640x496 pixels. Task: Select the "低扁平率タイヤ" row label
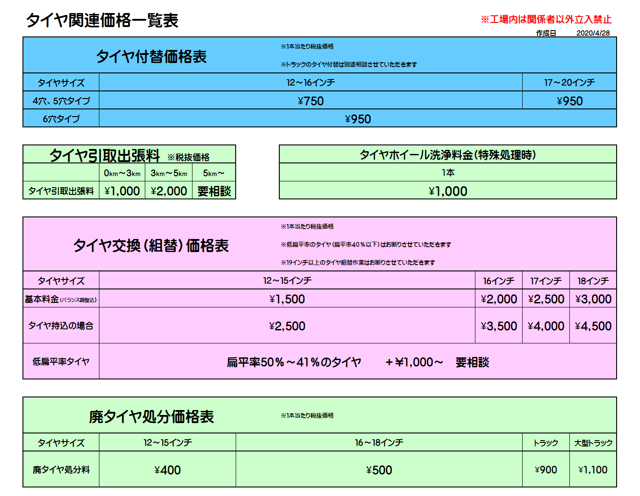[x=61, y=361]
